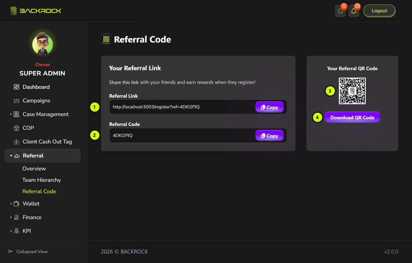Open the notifications bell icon

(354, 11)
